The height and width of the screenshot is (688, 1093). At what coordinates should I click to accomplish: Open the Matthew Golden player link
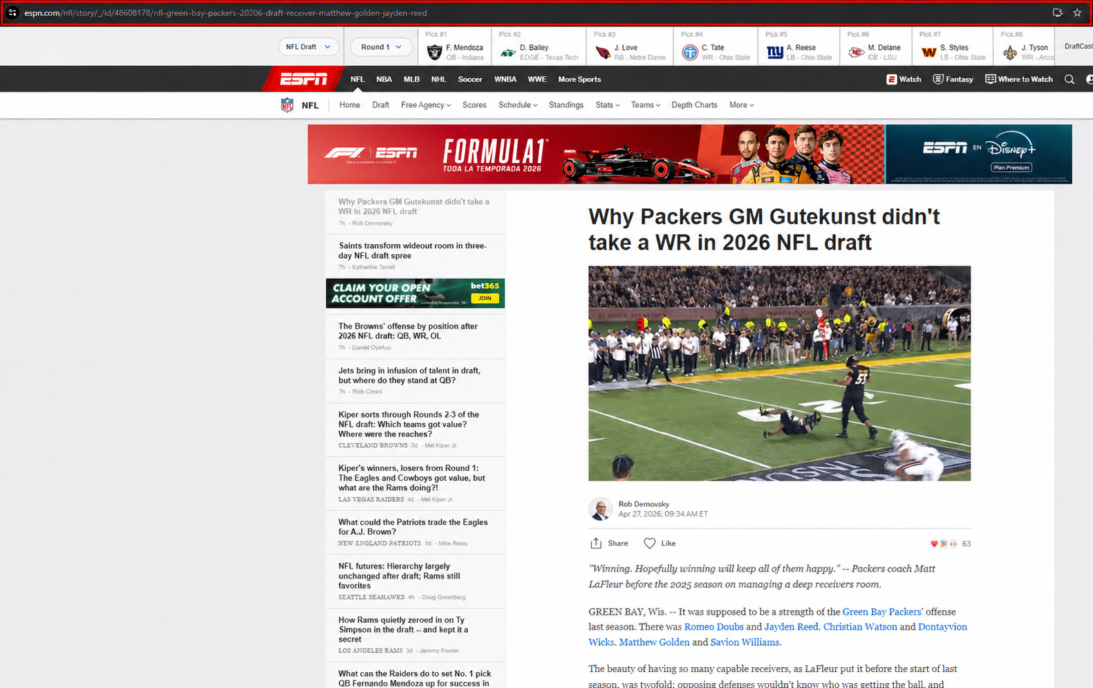point(654,642)
